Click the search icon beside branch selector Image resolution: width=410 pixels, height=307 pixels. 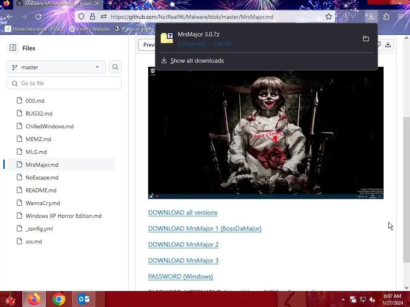point(115,67)
